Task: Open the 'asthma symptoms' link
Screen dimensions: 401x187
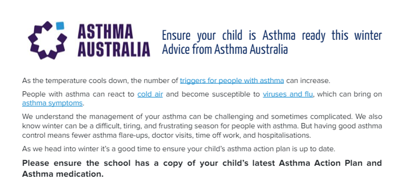Action: point(52,103)
